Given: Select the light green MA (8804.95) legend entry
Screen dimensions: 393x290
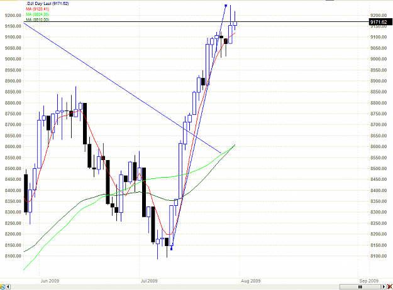Looking at the screenshot, I should [38, 14].
